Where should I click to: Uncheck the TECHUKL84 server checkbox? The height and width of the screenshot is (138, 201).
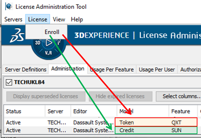coord(9,82)
